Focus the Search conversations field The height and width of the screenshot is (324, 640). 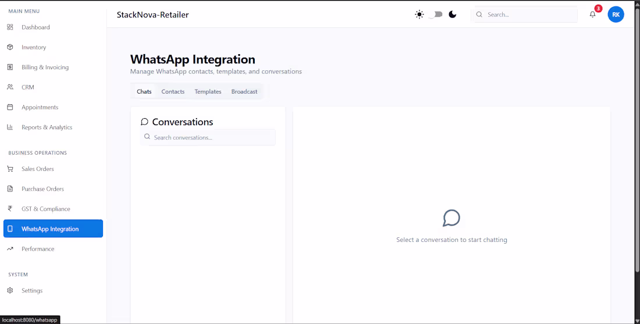click(208, 137)
